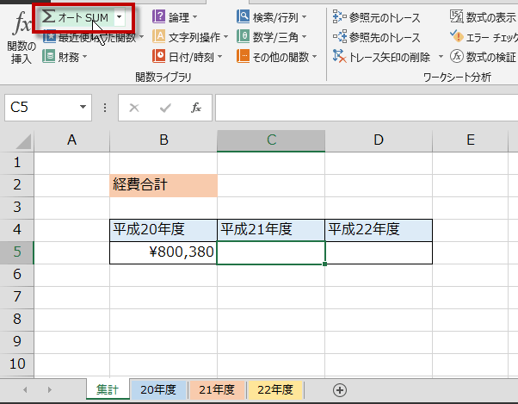Expand the その他の関数 dropdown arrow
This screenshot has height=404, width=518.
314,57
